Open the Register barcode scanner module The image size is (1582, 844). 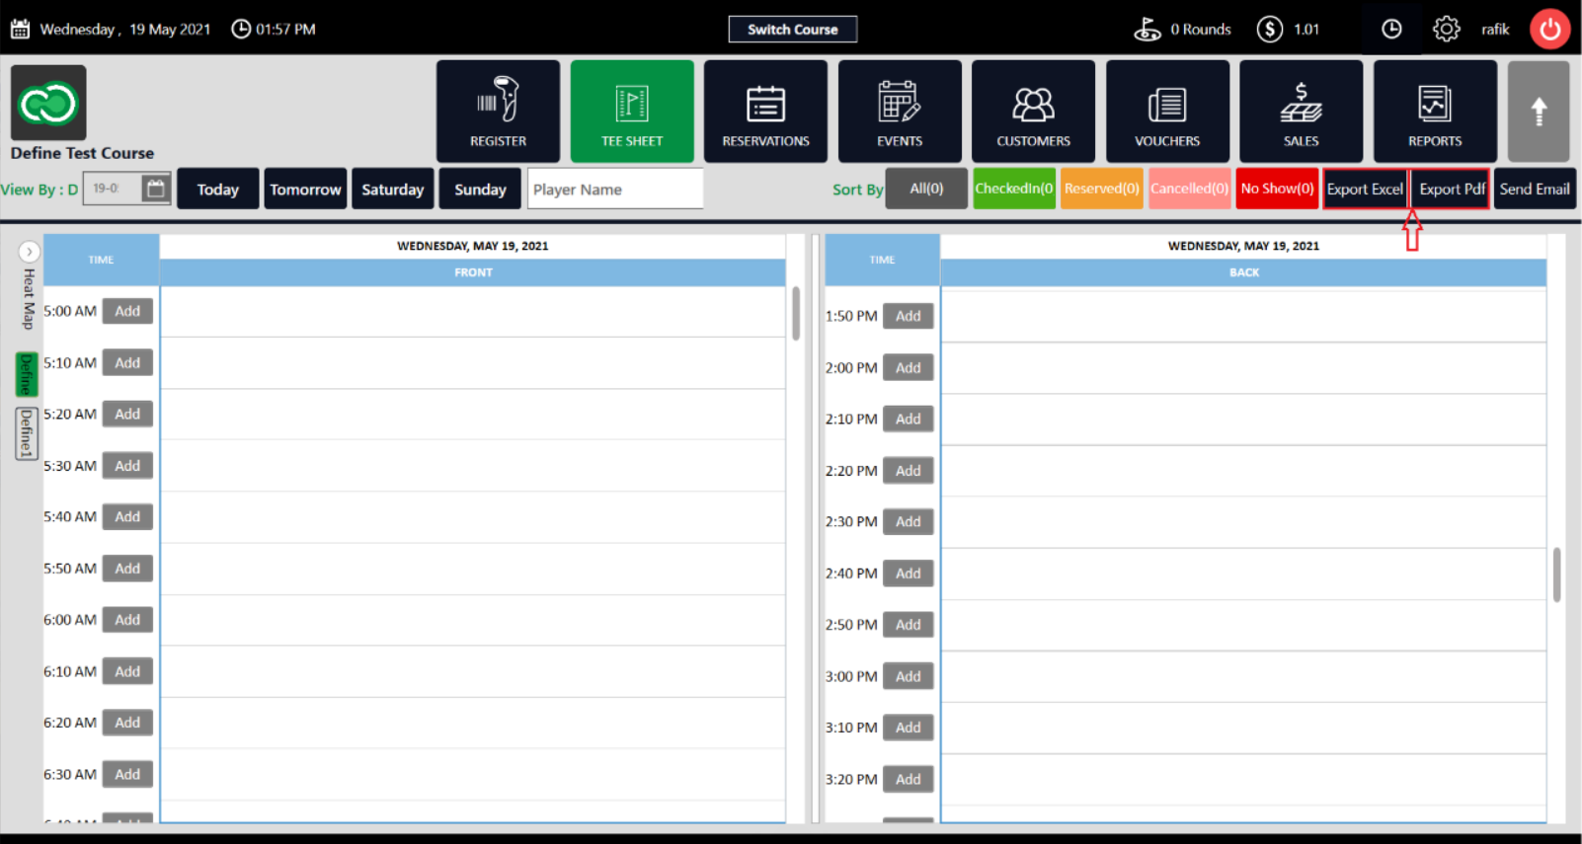point(498,111)
